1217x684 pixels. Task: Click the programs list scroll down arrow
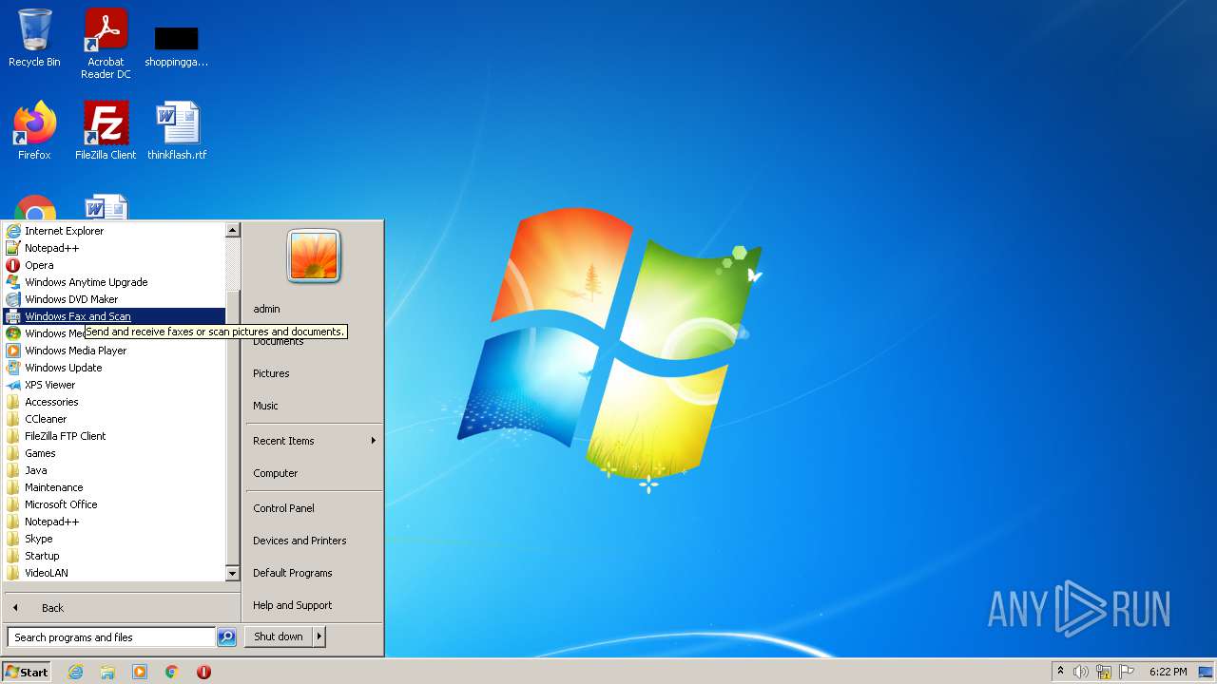232,574
